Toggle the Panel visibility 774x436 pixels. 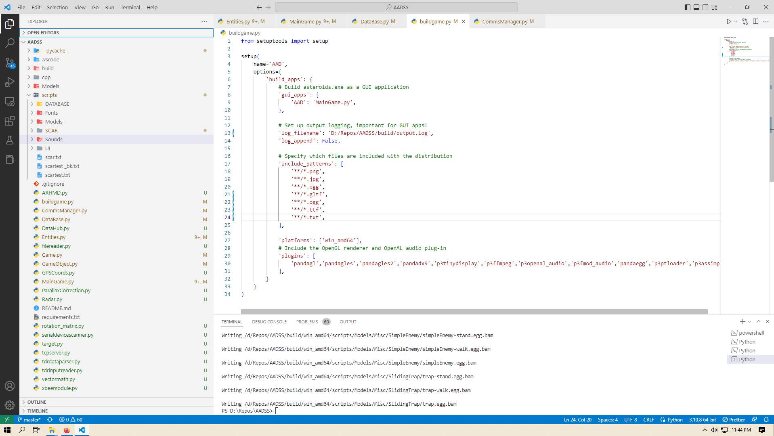tap(696, 7)
